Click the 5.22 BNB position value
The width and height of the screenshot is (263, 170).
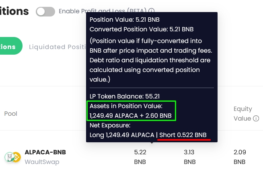(x=140, y=157)
